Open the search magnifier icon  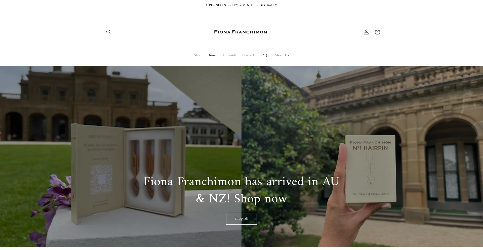108,32
